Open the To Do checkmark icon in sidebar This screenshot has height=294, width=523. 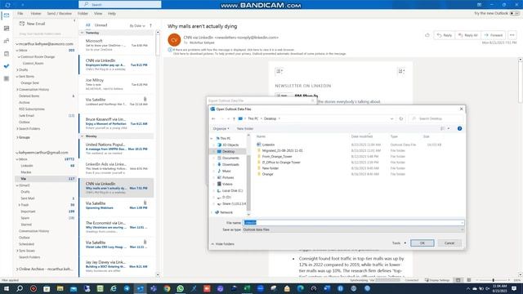[7, 66]
